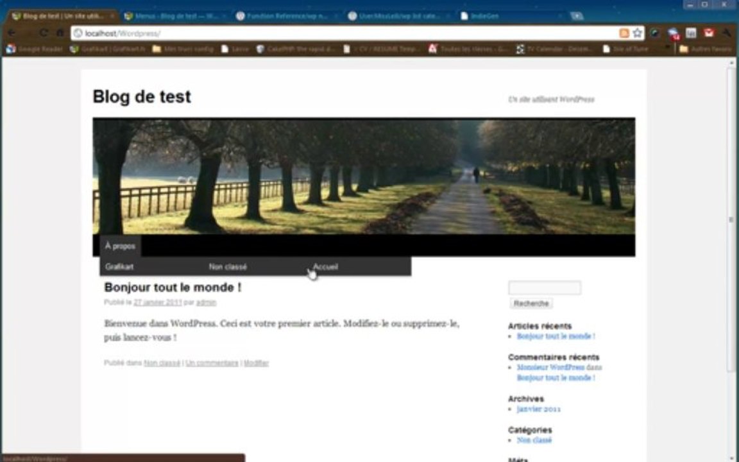Select Grafikart in the dropdown submenu
The height and width of the screenshot is (462, 739).
click(119, 267)
